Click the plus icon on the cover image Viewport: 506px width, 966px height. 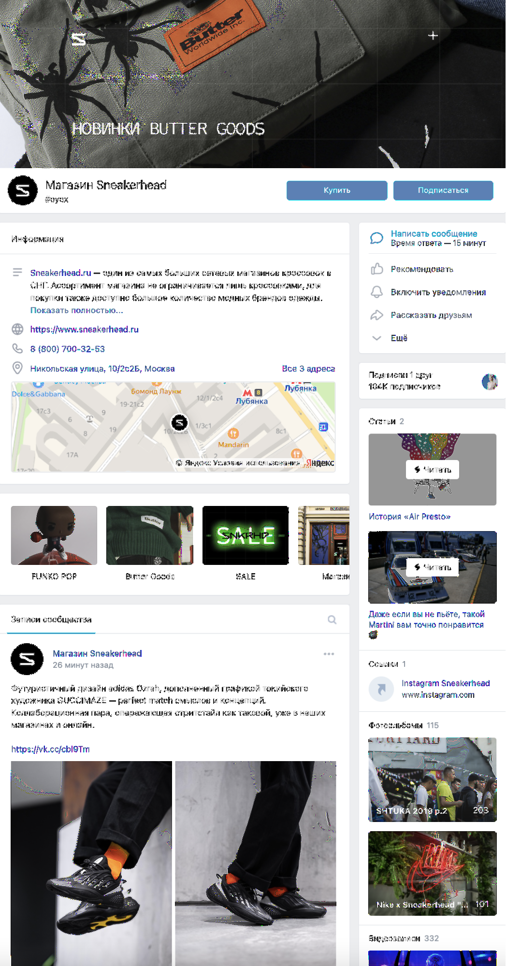click(433, 35)
